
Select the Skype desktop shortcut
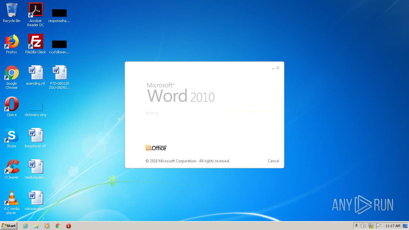pos(12,138)
